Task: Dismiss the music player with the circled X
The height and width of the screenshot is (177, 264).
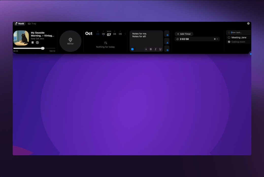Action: pos(37,43)
